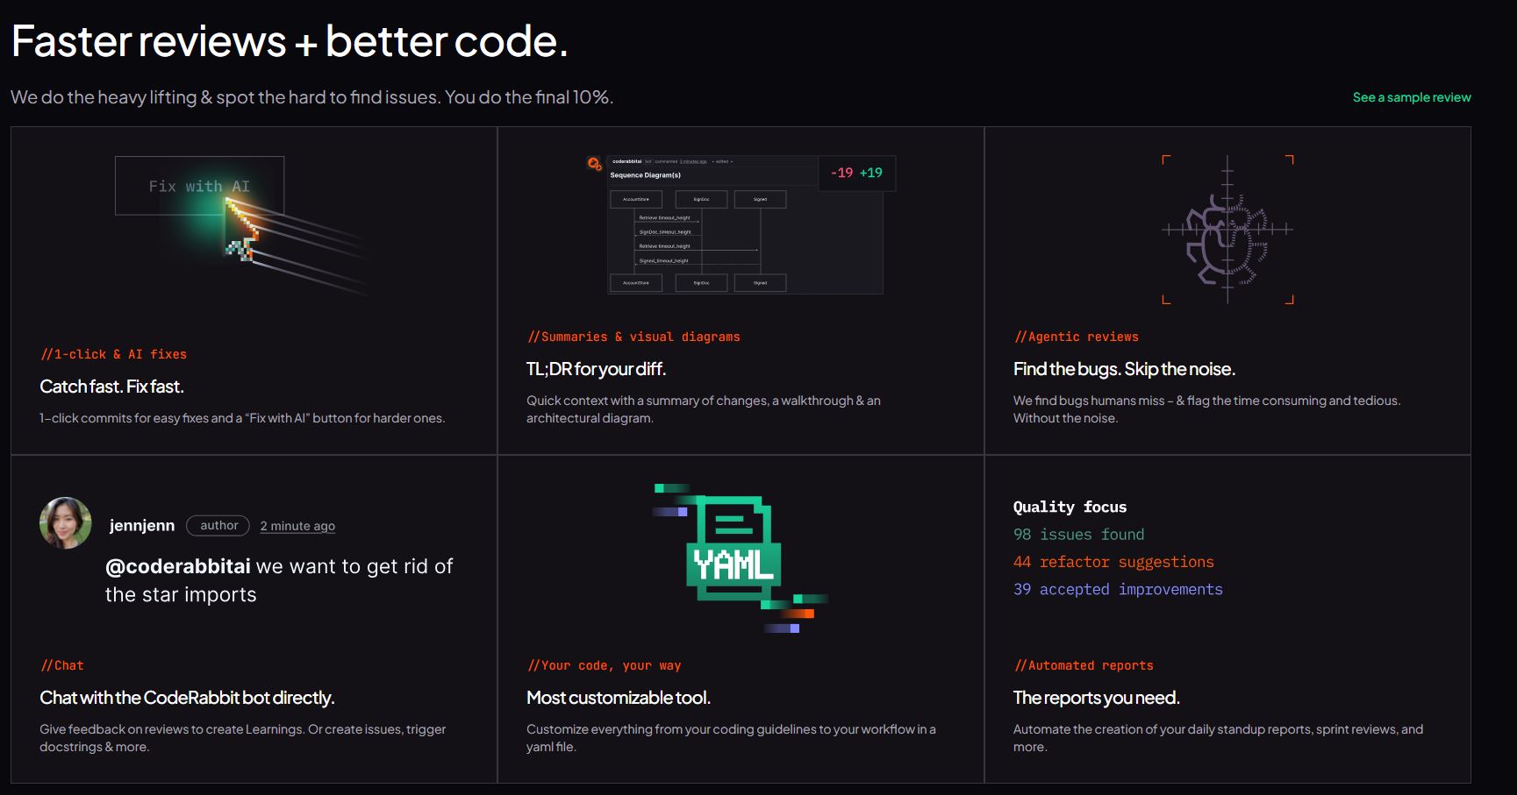
Task: Click the 'TL;DR for your diff.' heading
Action: point(596,369)
